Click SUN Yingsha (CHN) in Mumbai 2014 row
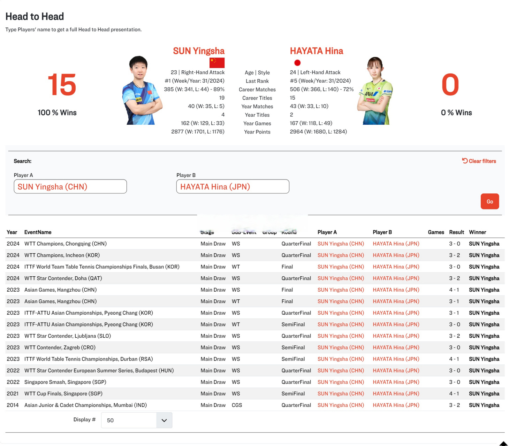 click(x=341, y=405)
